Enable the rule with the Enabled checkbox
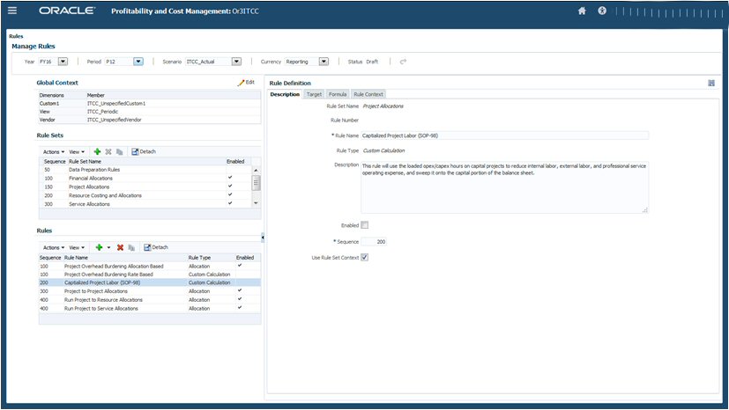Image resolution: width=729 pixels, height=410 pixels. pos(365,225)
